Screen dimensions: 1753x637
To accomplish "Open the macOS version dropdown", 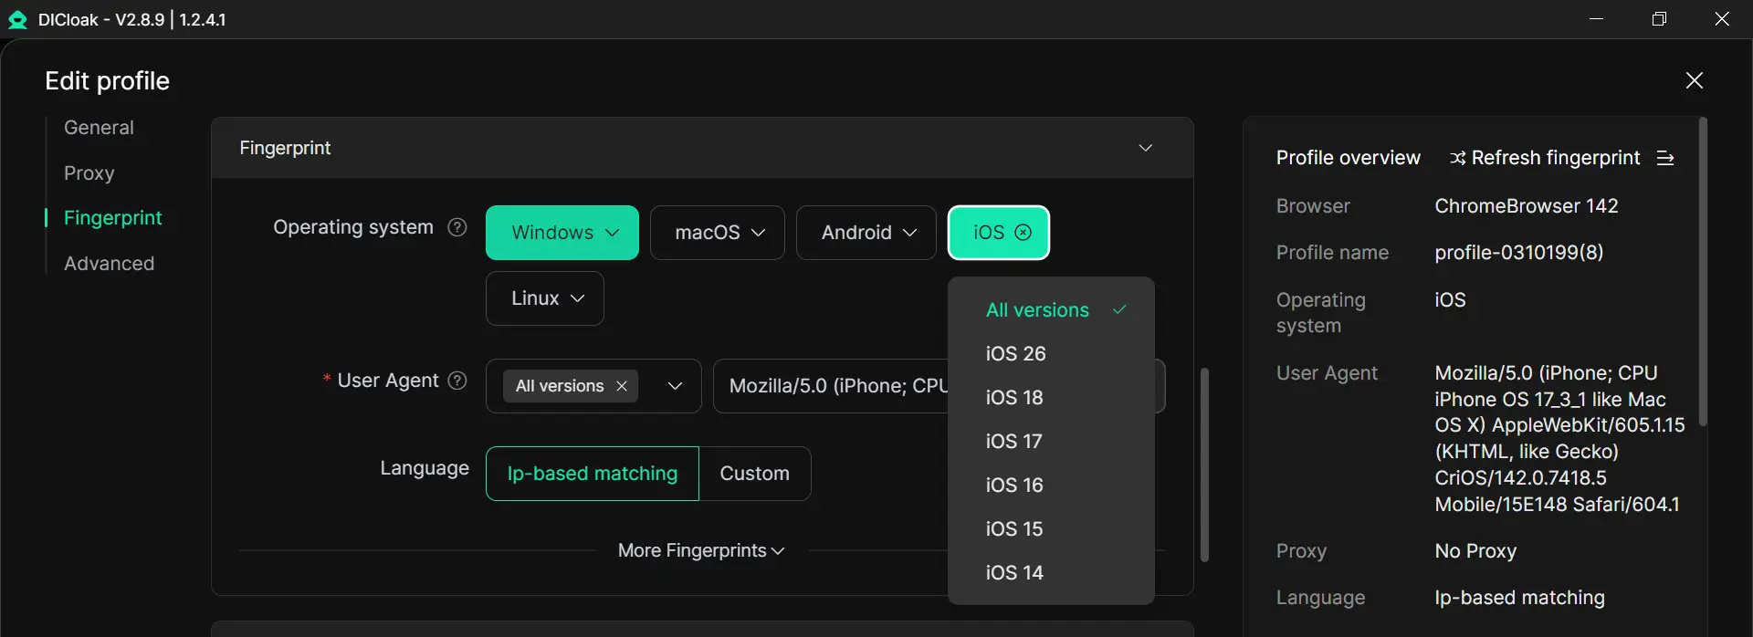I will (x=718, y=233).
